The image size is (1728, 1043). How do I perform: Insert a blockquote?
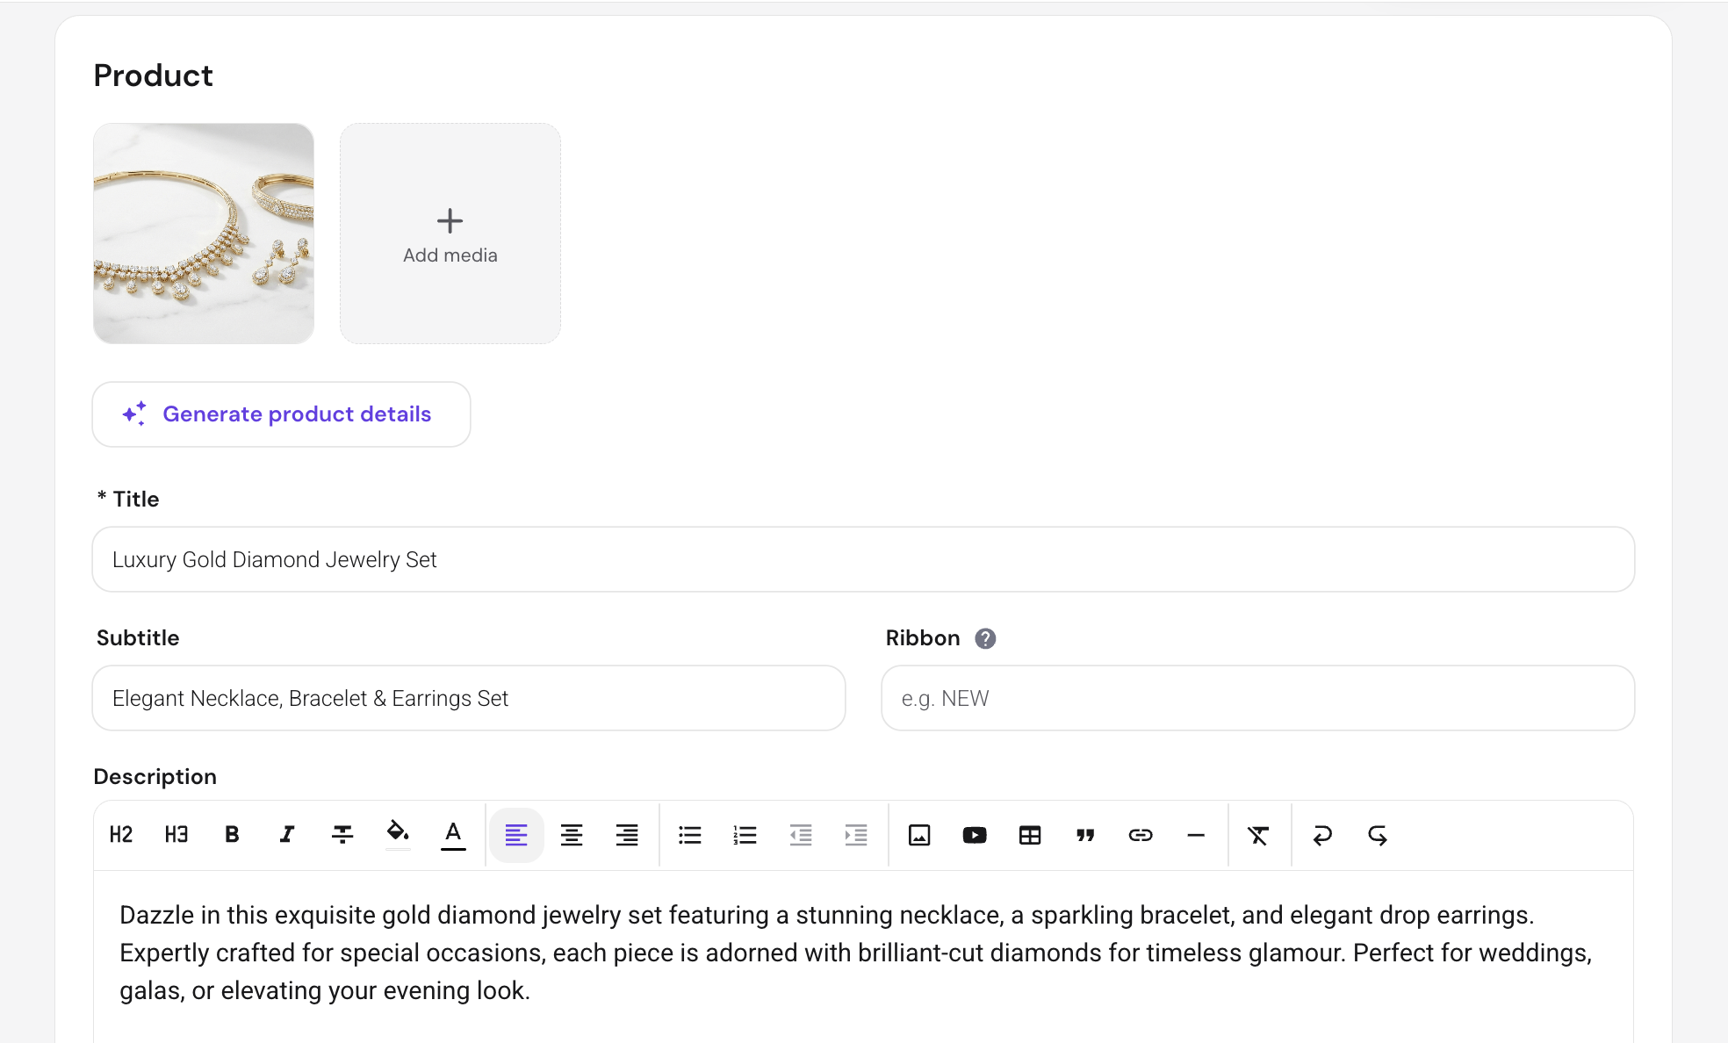pos(1085,835)
